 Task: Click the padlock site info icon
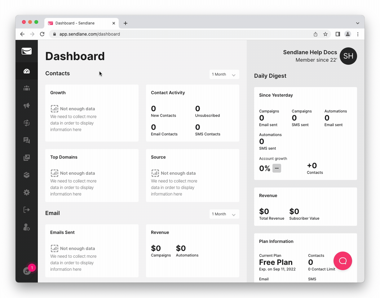point(55,34)
